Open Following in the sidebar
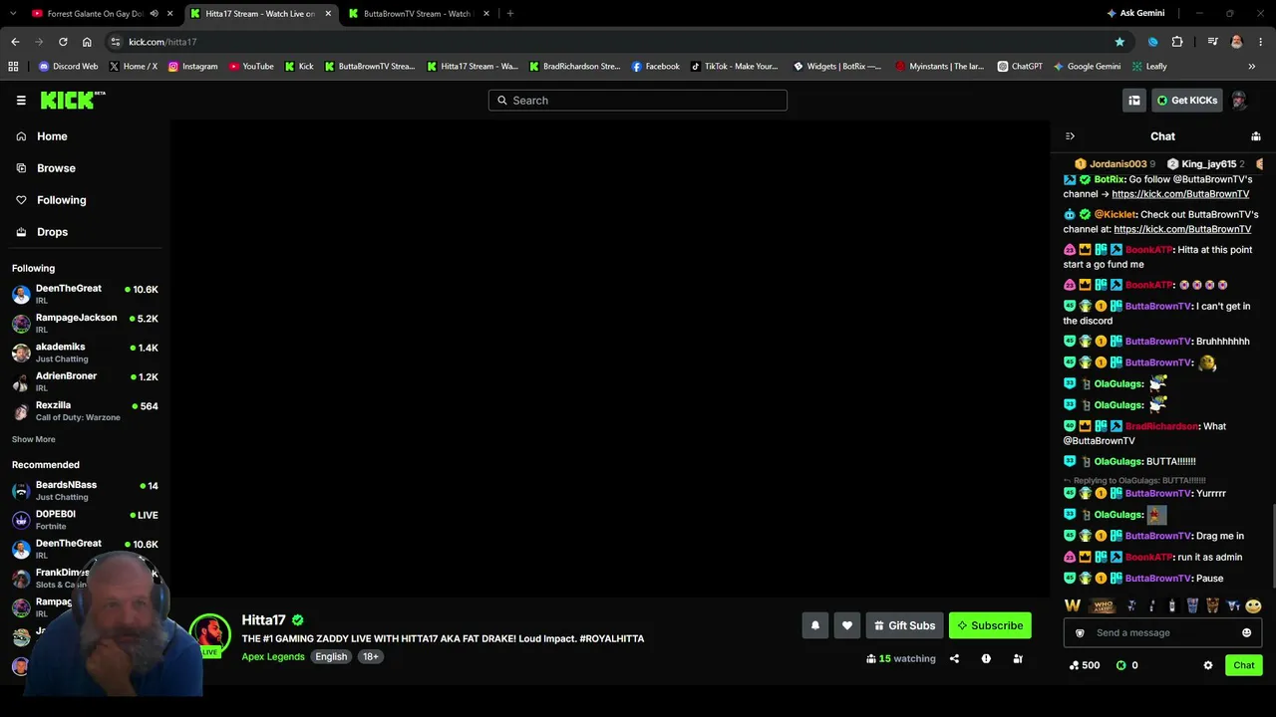Screen dimensions: 1276x717 62,200
